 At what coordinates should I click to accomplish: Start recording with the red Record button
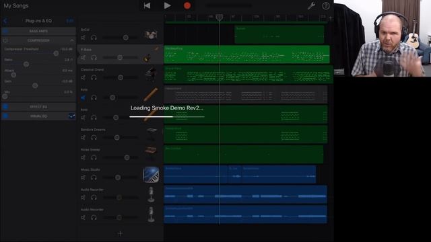(x=187, y=5)
